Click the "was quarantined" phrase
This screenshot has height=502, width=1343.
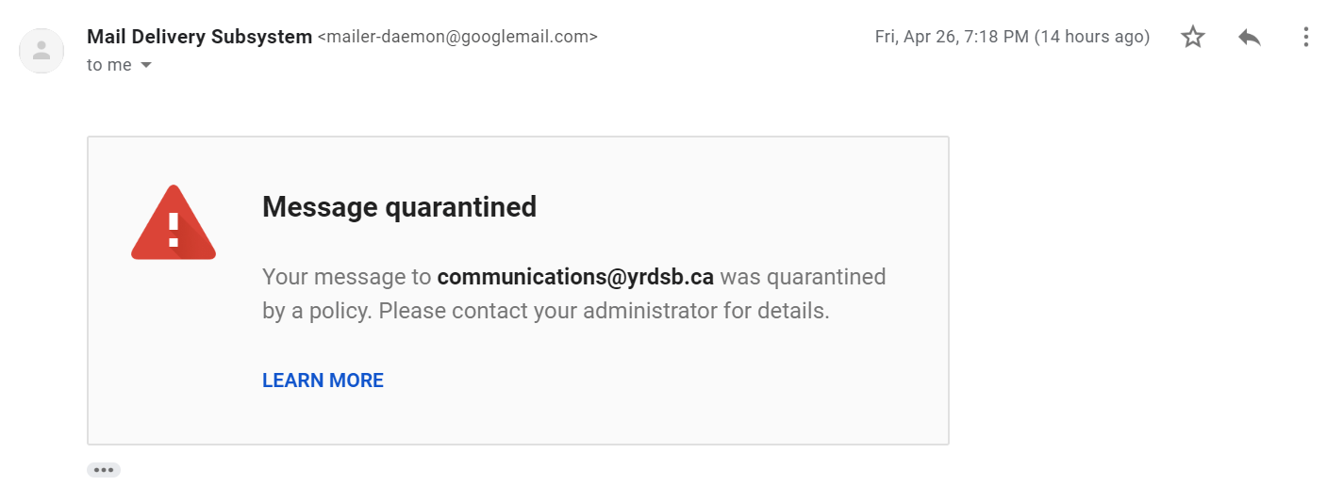[x=803, y=277]
